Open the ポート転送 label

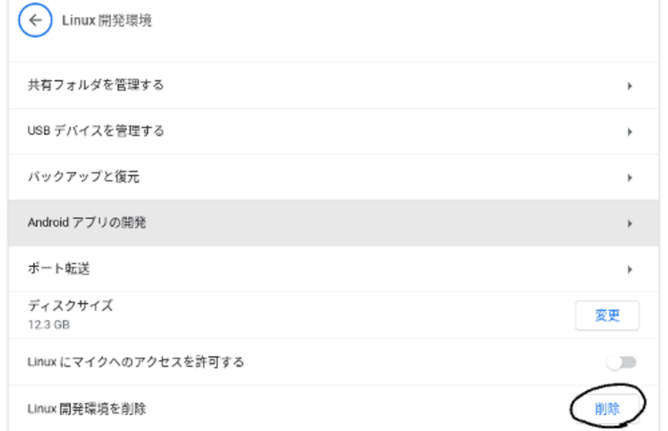59,268
